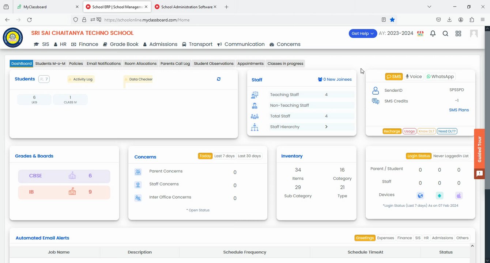The width and height of the screenshot is (490, 263).
Task: Refresh the Students panel
Action: (219, 79)
